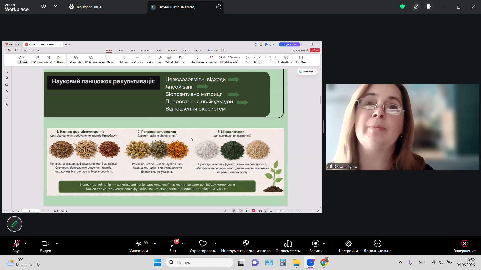Open Zoom Settings gear icon
This screenshot has width=481, height=270.
click(348, 243)
